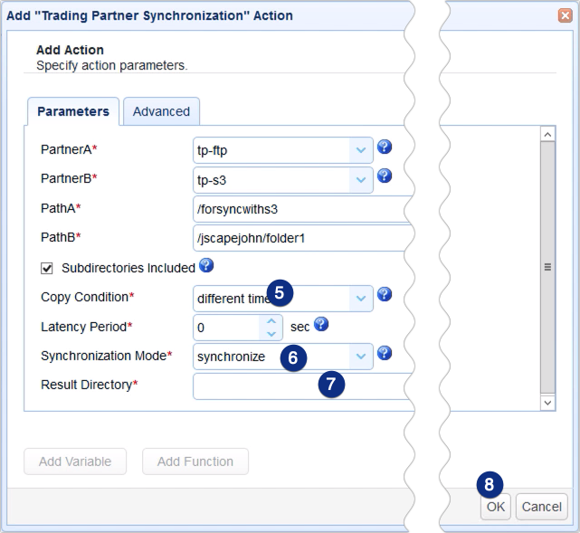
Task: Click help icon next to PartnerA dropdown
Action: 384,148
